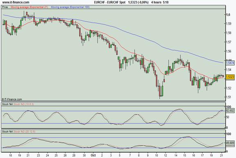
Task: Click the 1,54 price axis label
Action: coord(229,70)
